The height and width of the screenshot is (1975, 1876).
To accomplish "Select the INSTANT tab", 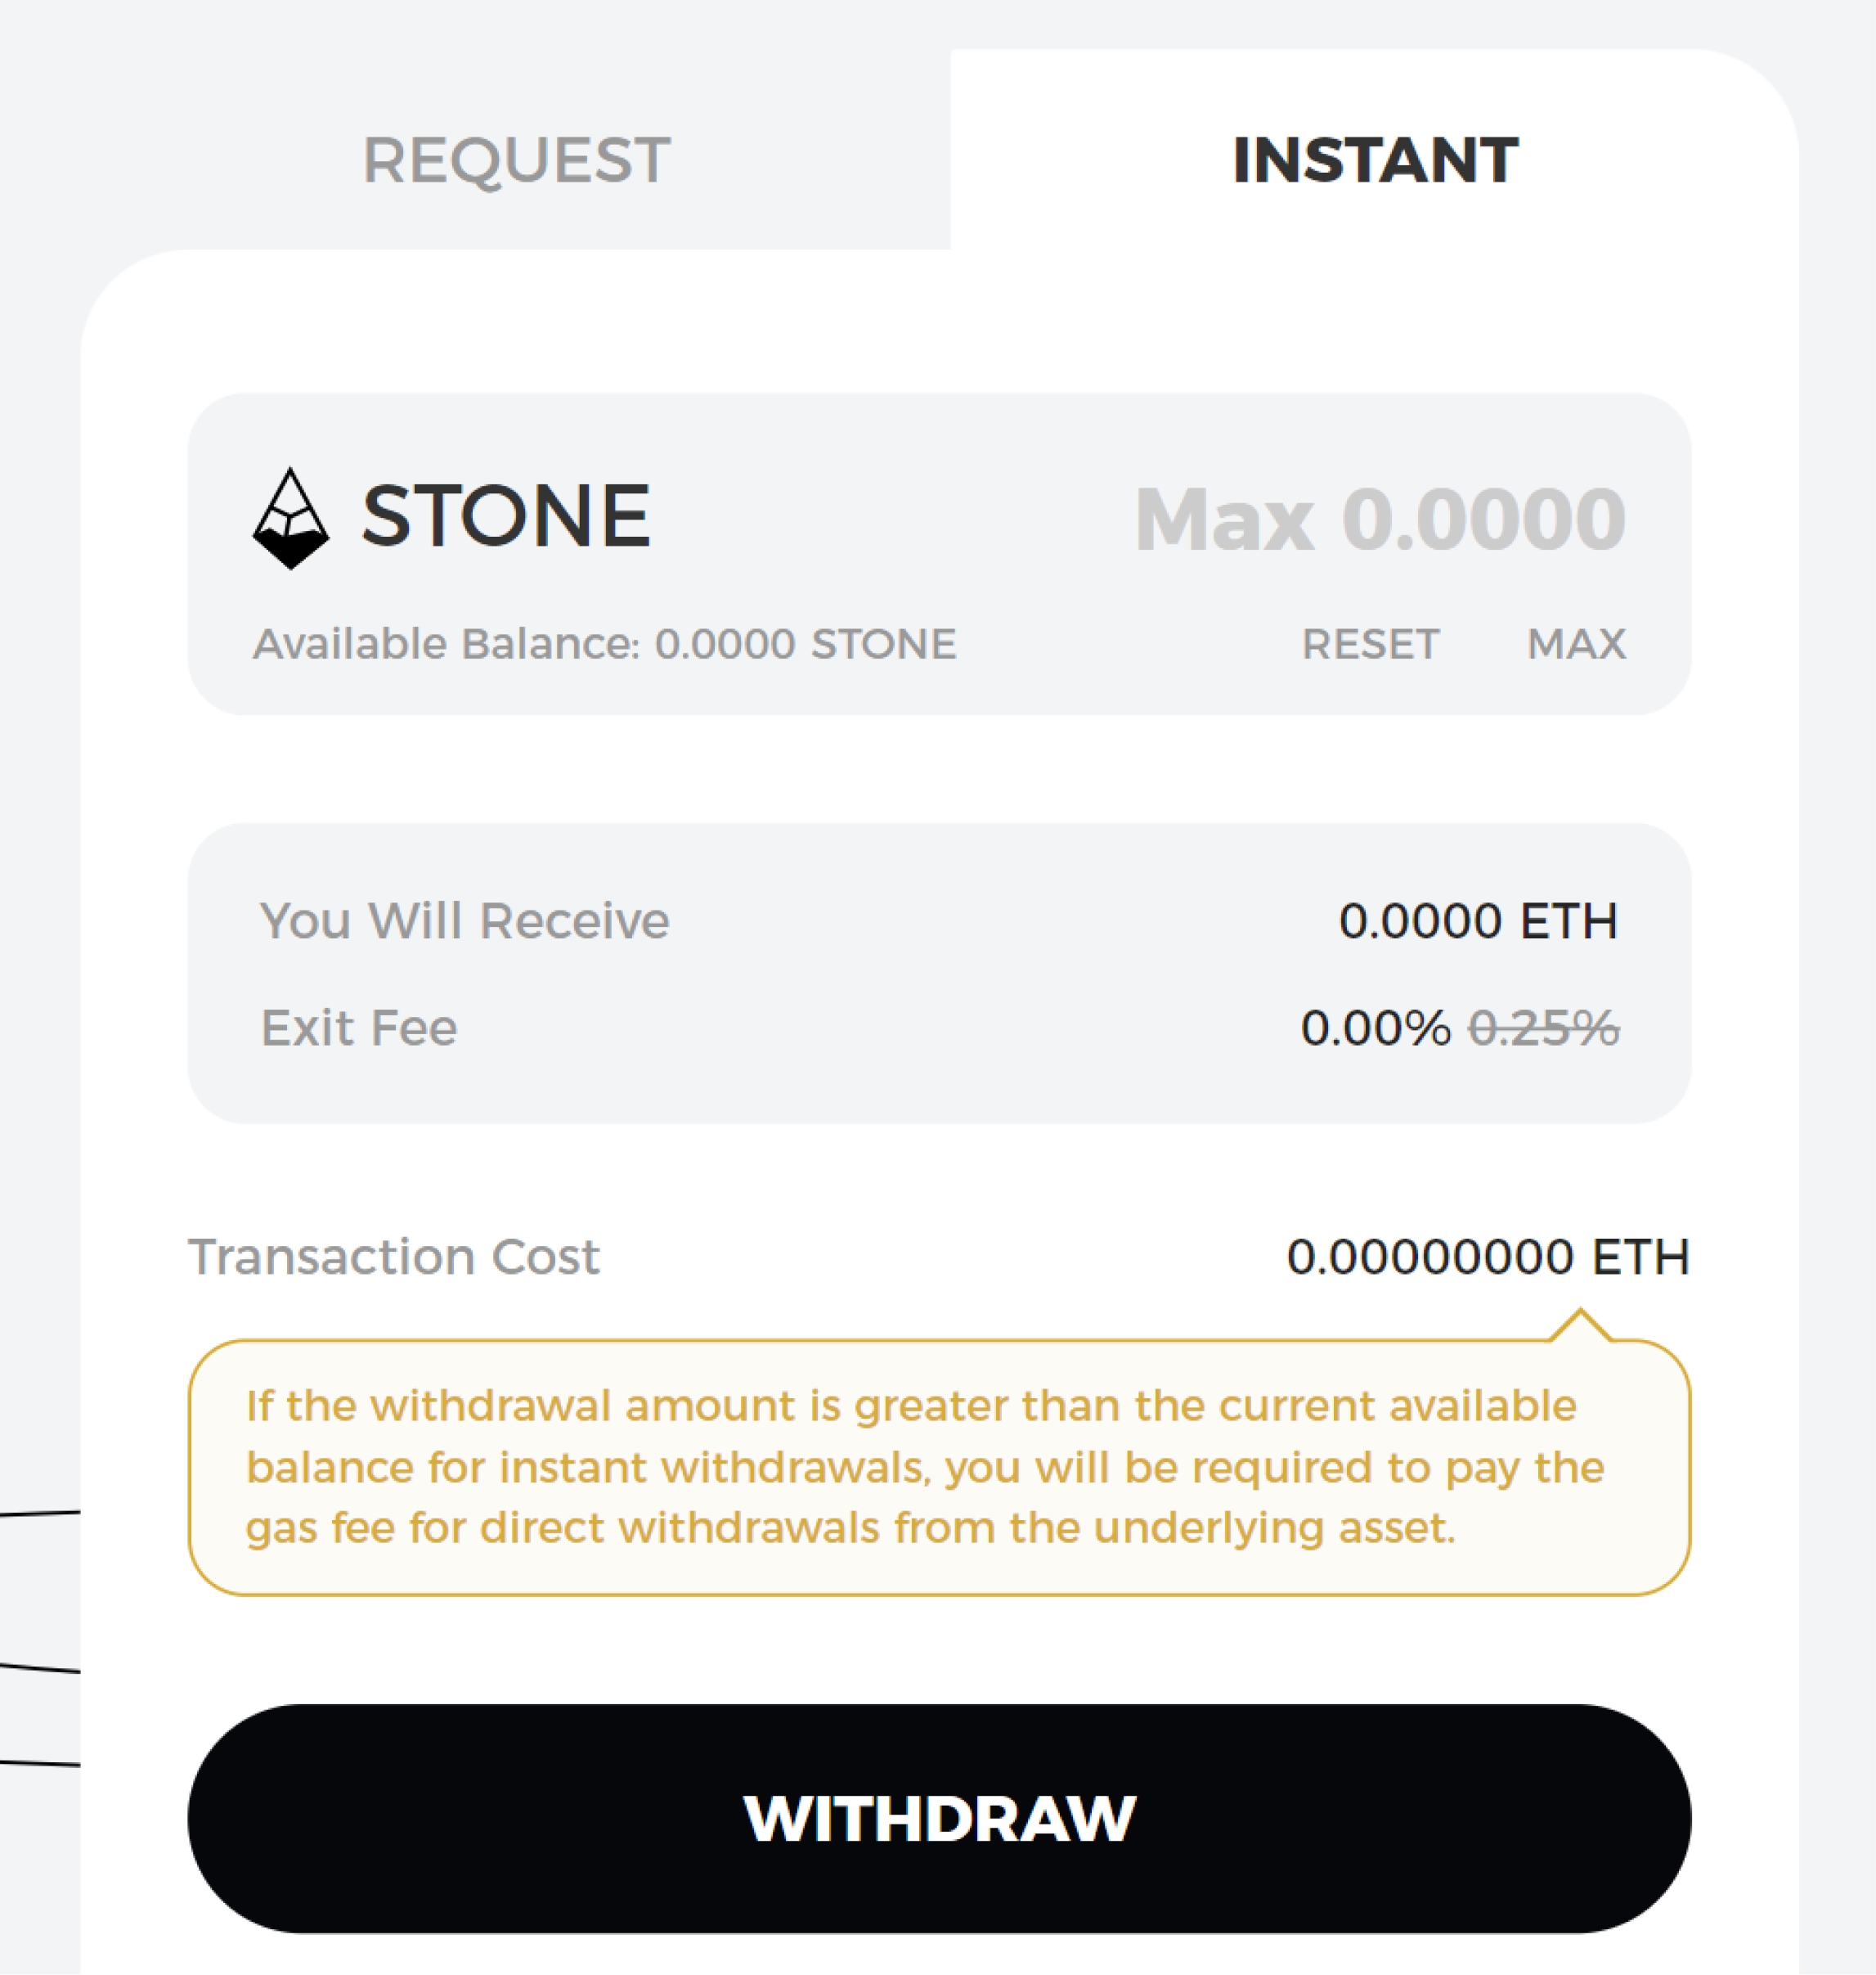I will point(1374,160).
